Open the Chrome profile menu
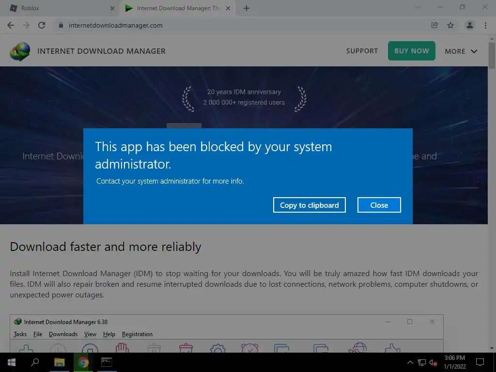Screen dimensions: 496x372 pos(470,25)
